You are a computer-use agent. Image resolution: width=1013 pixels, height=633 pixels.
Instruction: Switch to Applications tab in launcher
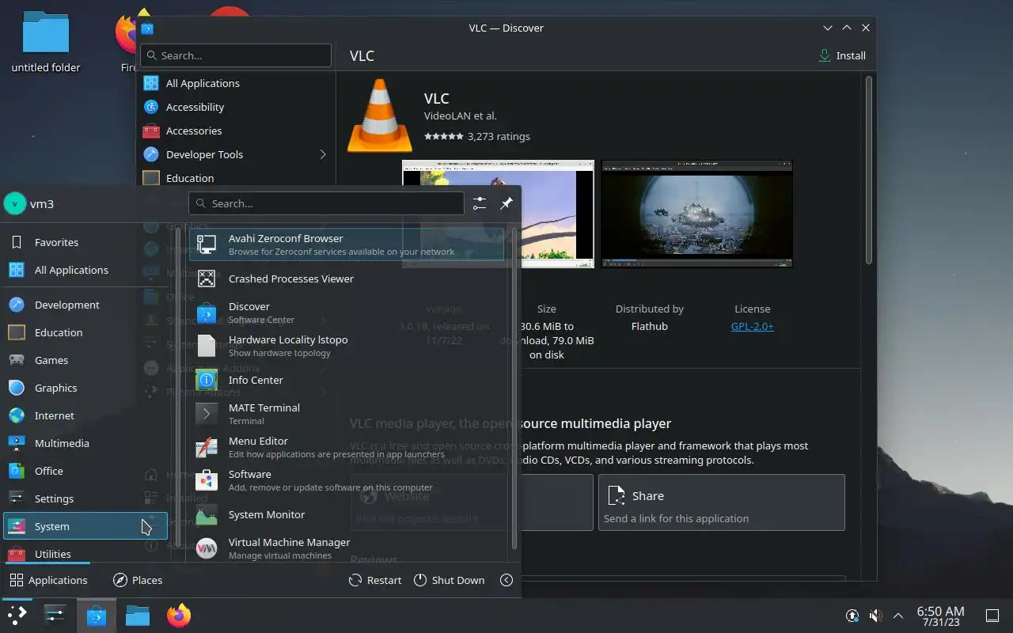[49, 580]
